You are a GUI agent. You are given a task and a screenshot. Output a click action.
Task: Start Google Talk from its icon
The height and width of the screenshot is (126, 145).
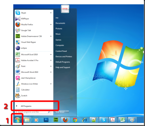(x=18, y=30)
